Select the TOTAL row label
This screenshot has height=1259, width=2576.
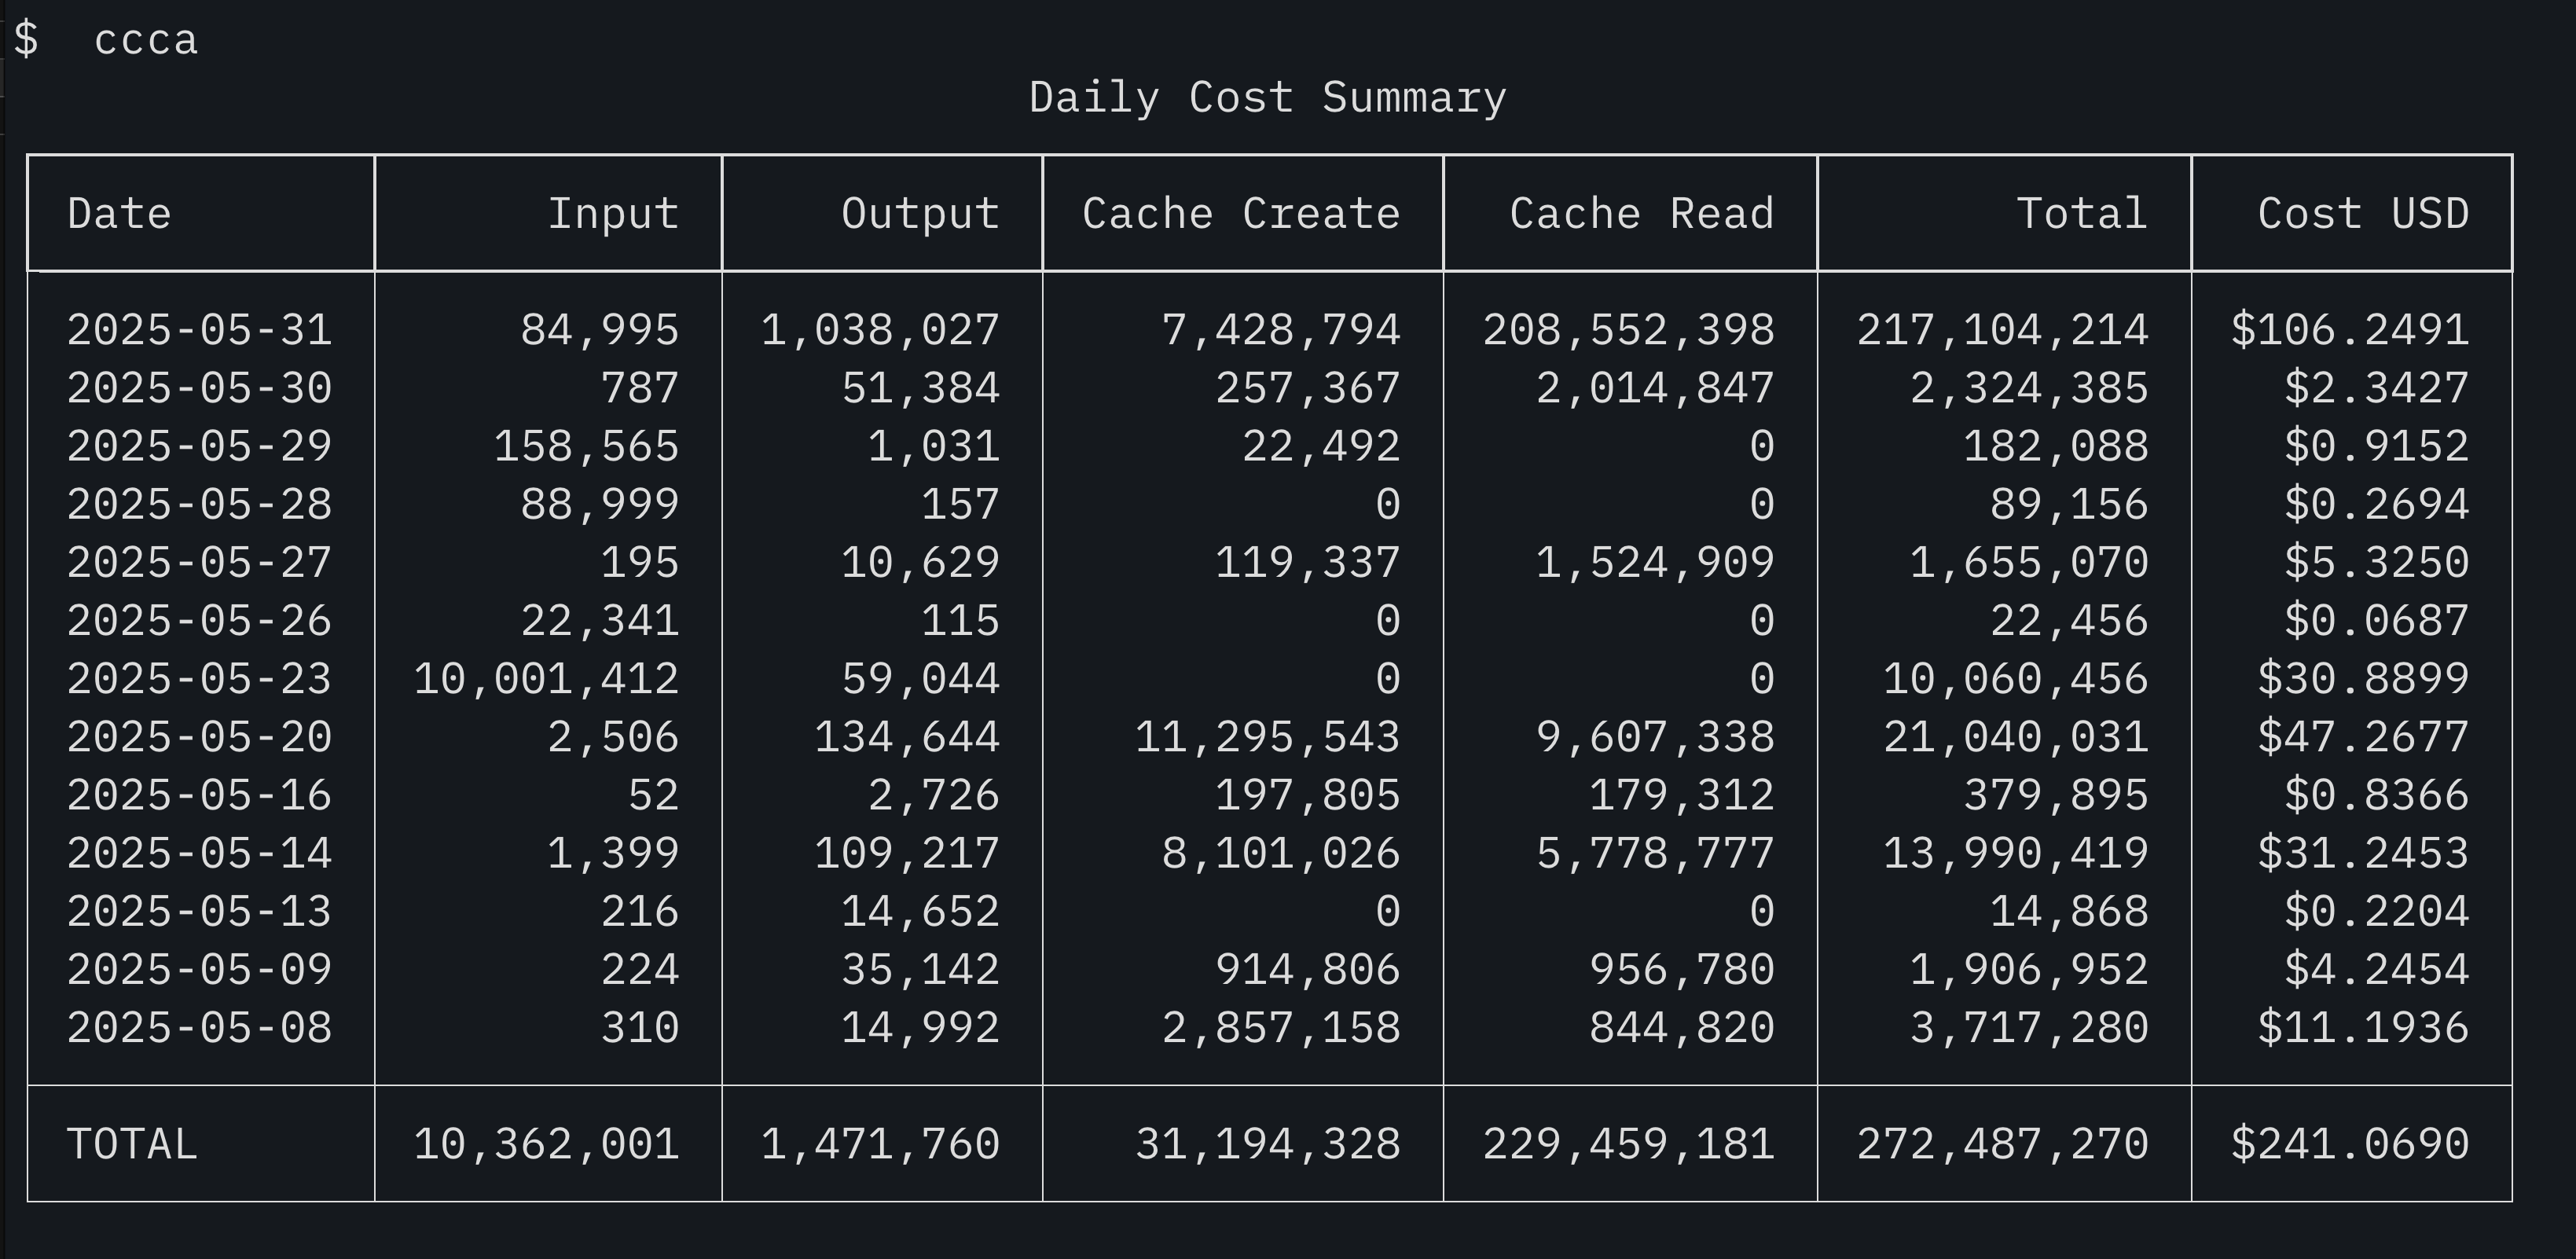[x=132, y=1144]
